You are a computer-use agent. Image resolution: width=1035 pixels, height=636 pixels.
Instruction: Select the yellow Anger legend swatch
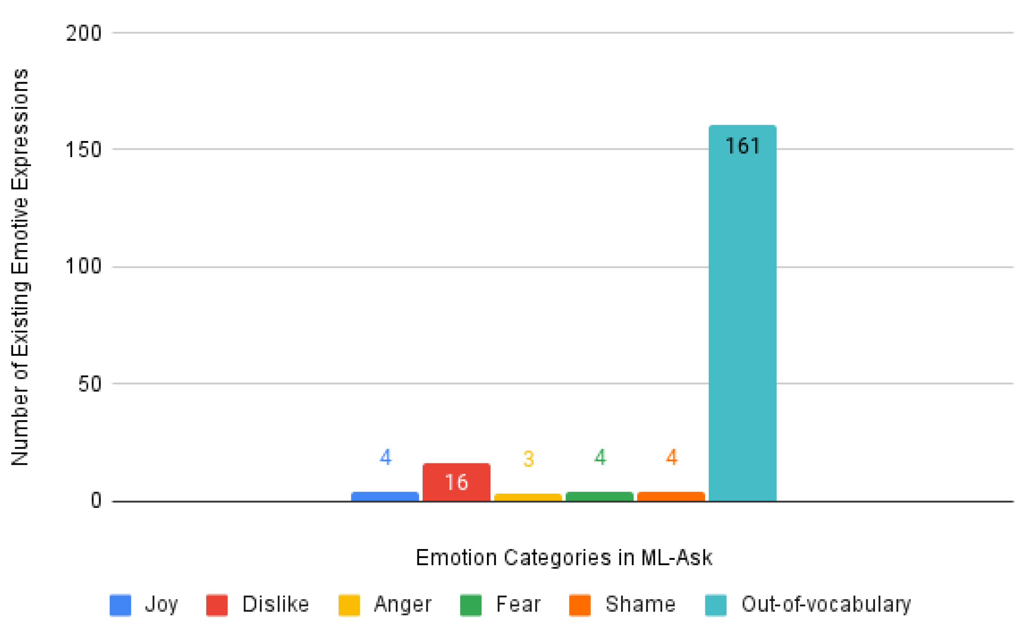349,605
